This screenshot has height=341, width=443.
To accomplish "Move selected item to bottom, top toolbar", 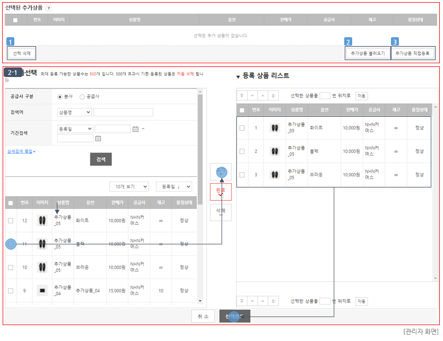I will 242,96.
